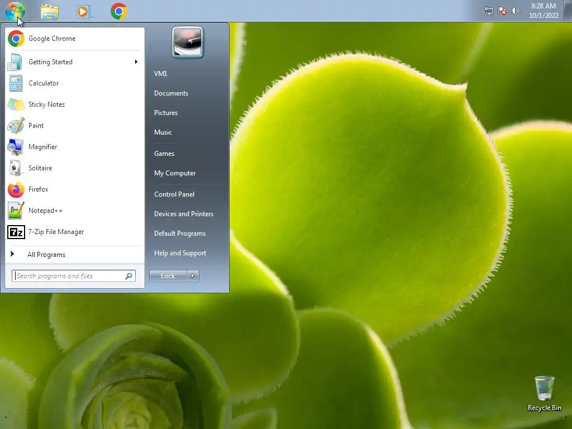Click the Getting Started icon

15,62
